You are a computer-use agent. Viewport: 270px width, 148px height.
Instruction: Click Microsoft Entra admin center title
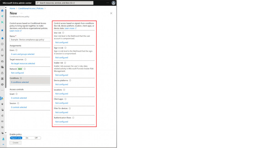click(17, 3)
